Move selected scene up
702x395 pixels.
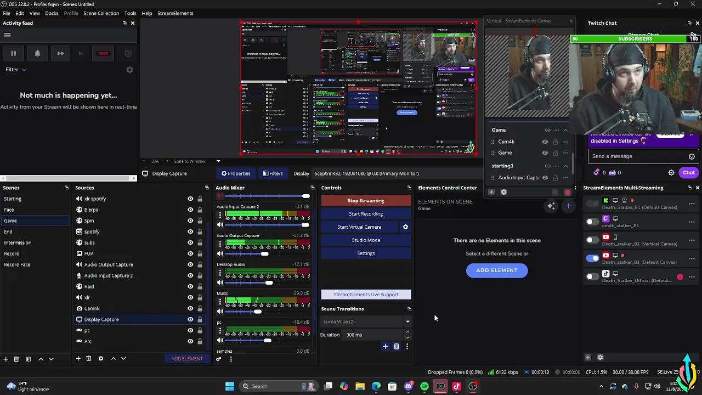click(41, 359)
